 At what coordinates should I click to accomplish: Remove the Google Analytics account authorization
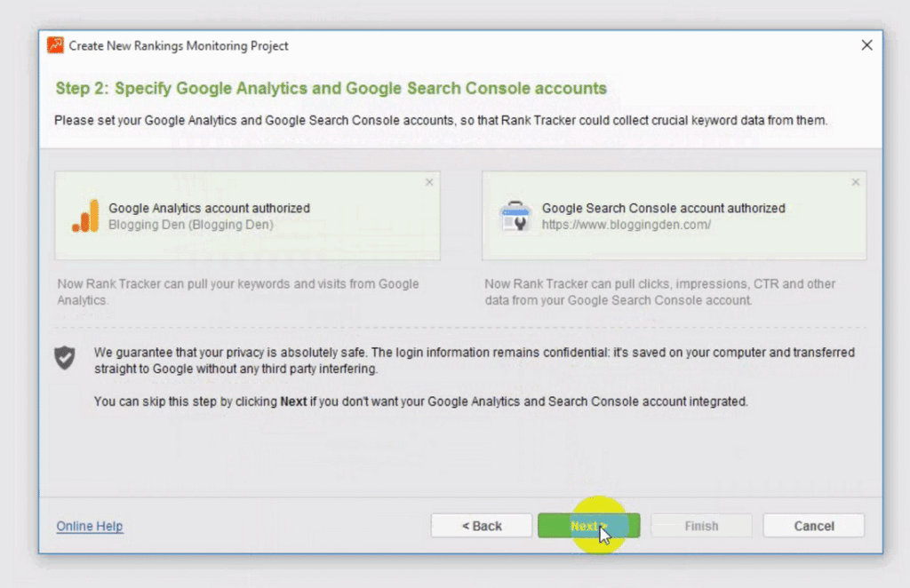point(429,181)
